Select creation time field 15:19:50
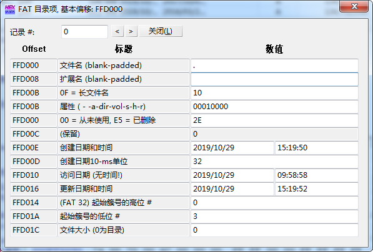The image size is (373, 252). pos(317,148)
